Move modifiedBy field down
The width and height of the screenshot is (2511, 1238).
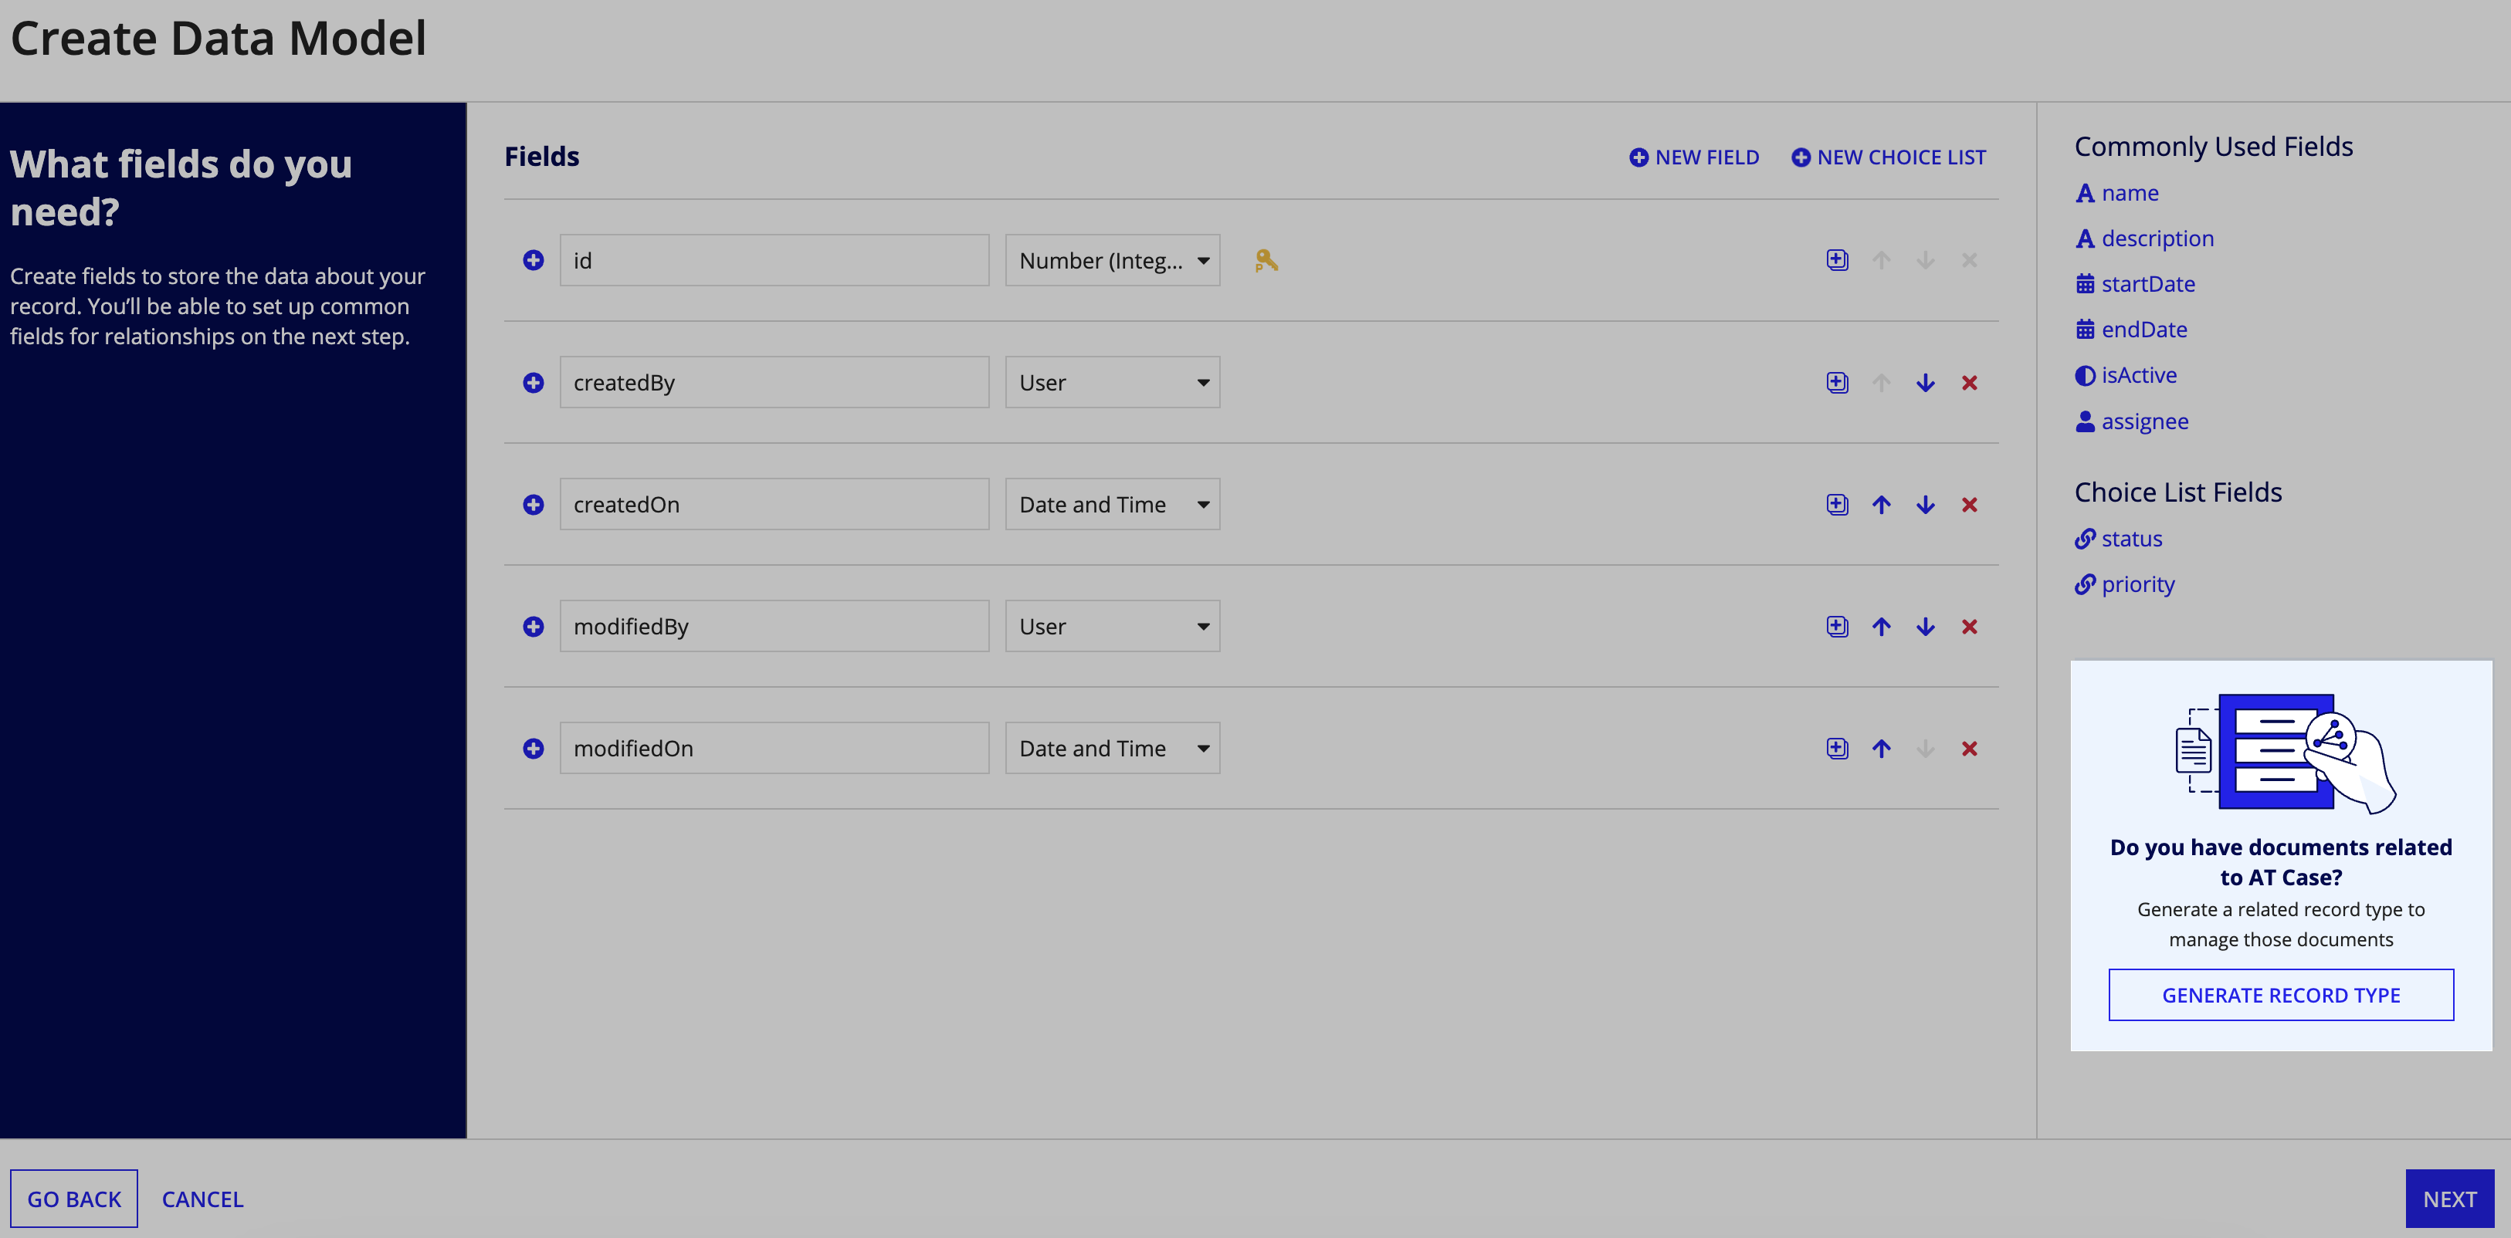[1925, 626]
